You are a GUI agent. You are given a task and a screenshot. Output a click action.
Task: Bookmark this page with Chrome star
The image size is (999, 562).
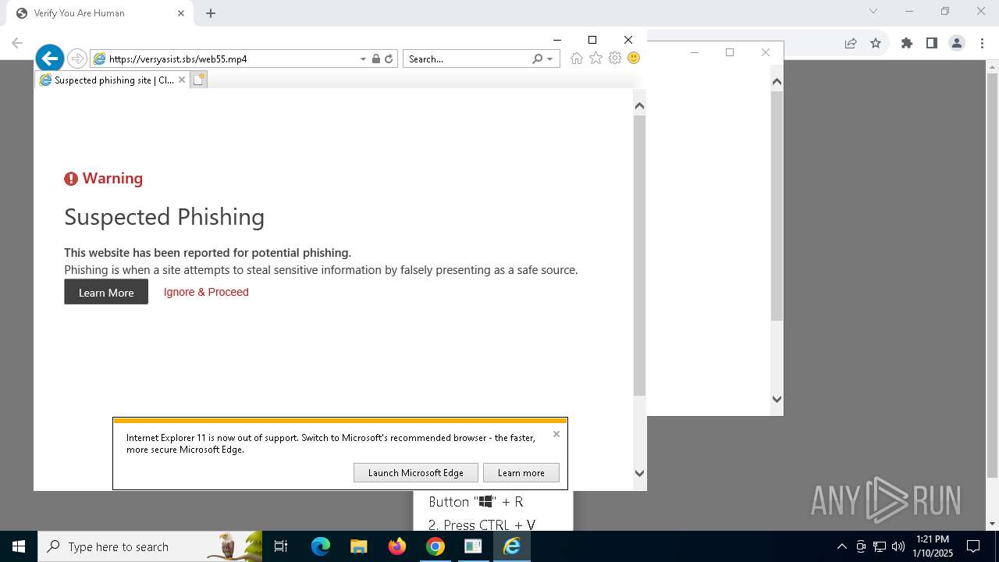[x=876, y=43]
